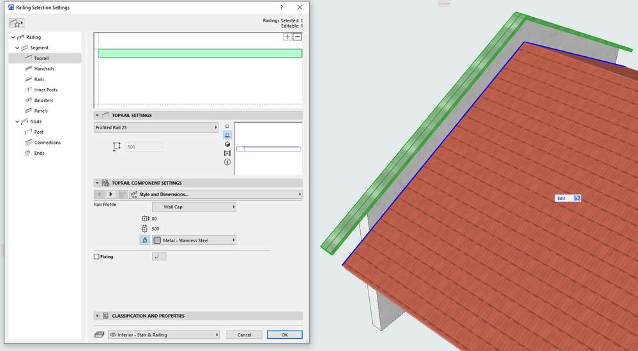Open Rails settings page
Screen dimensions: 638x351
tap(39, 79)
